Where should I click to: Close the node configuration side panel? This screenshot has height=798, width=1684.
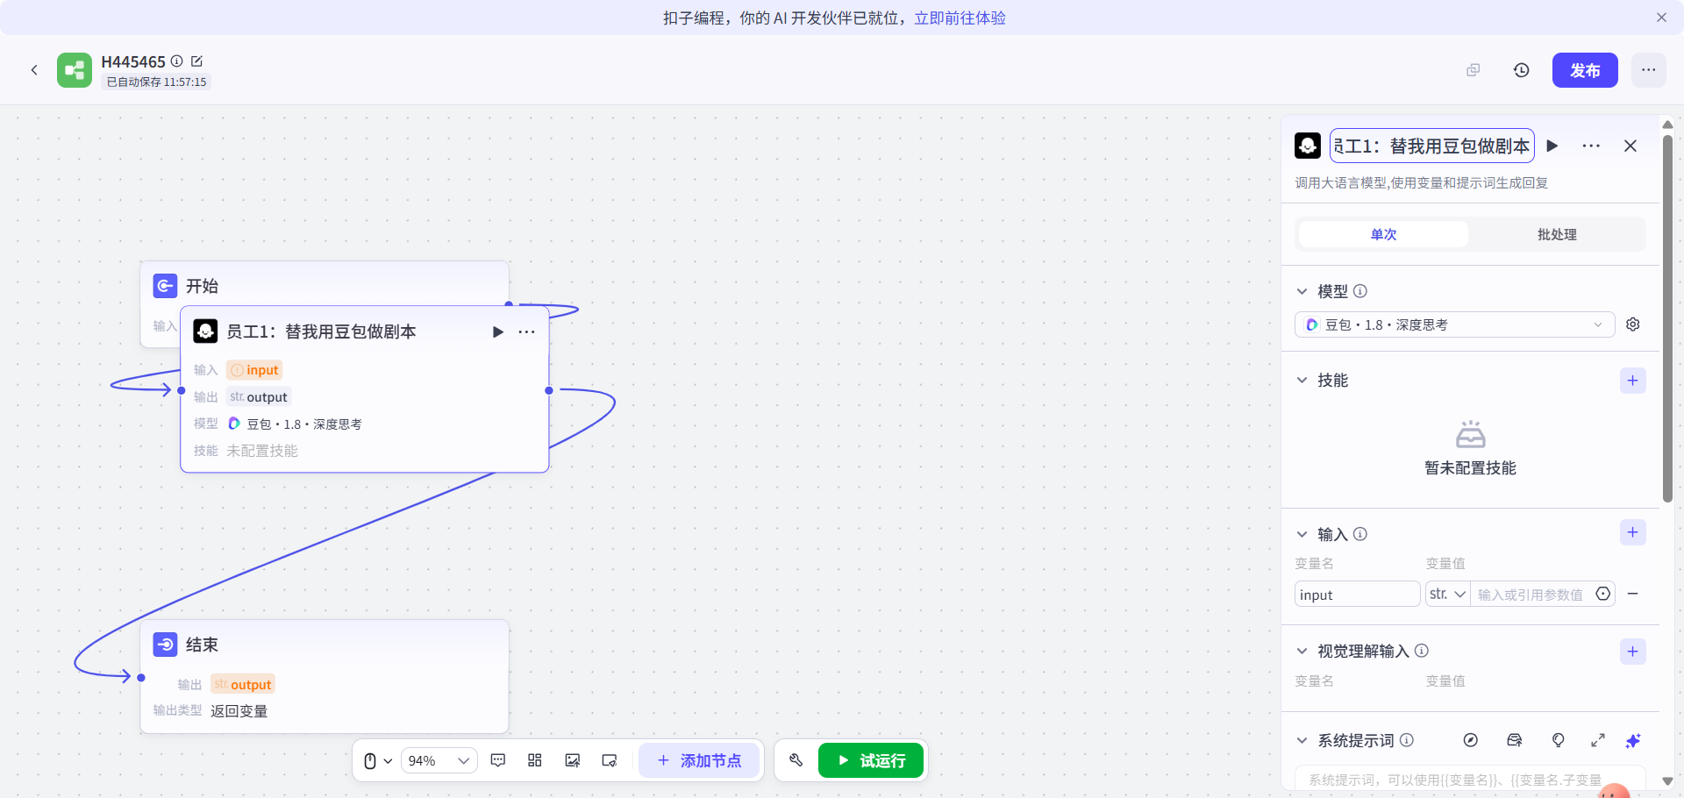(x=1630, y=146)
